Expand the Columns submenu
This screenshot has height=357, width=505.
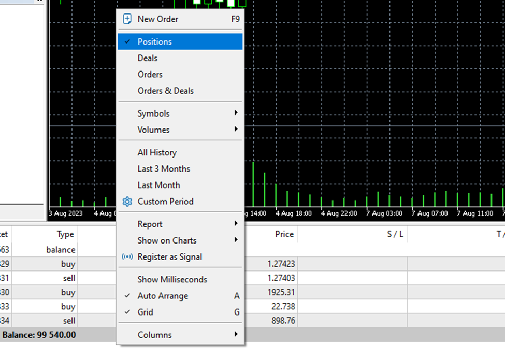[x=180, y=335]
